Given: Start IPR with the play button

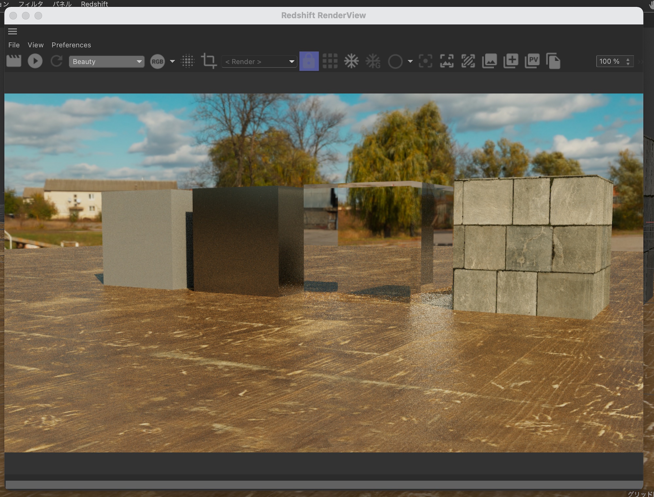Looking at the screenshot, I should coord(35,61).
